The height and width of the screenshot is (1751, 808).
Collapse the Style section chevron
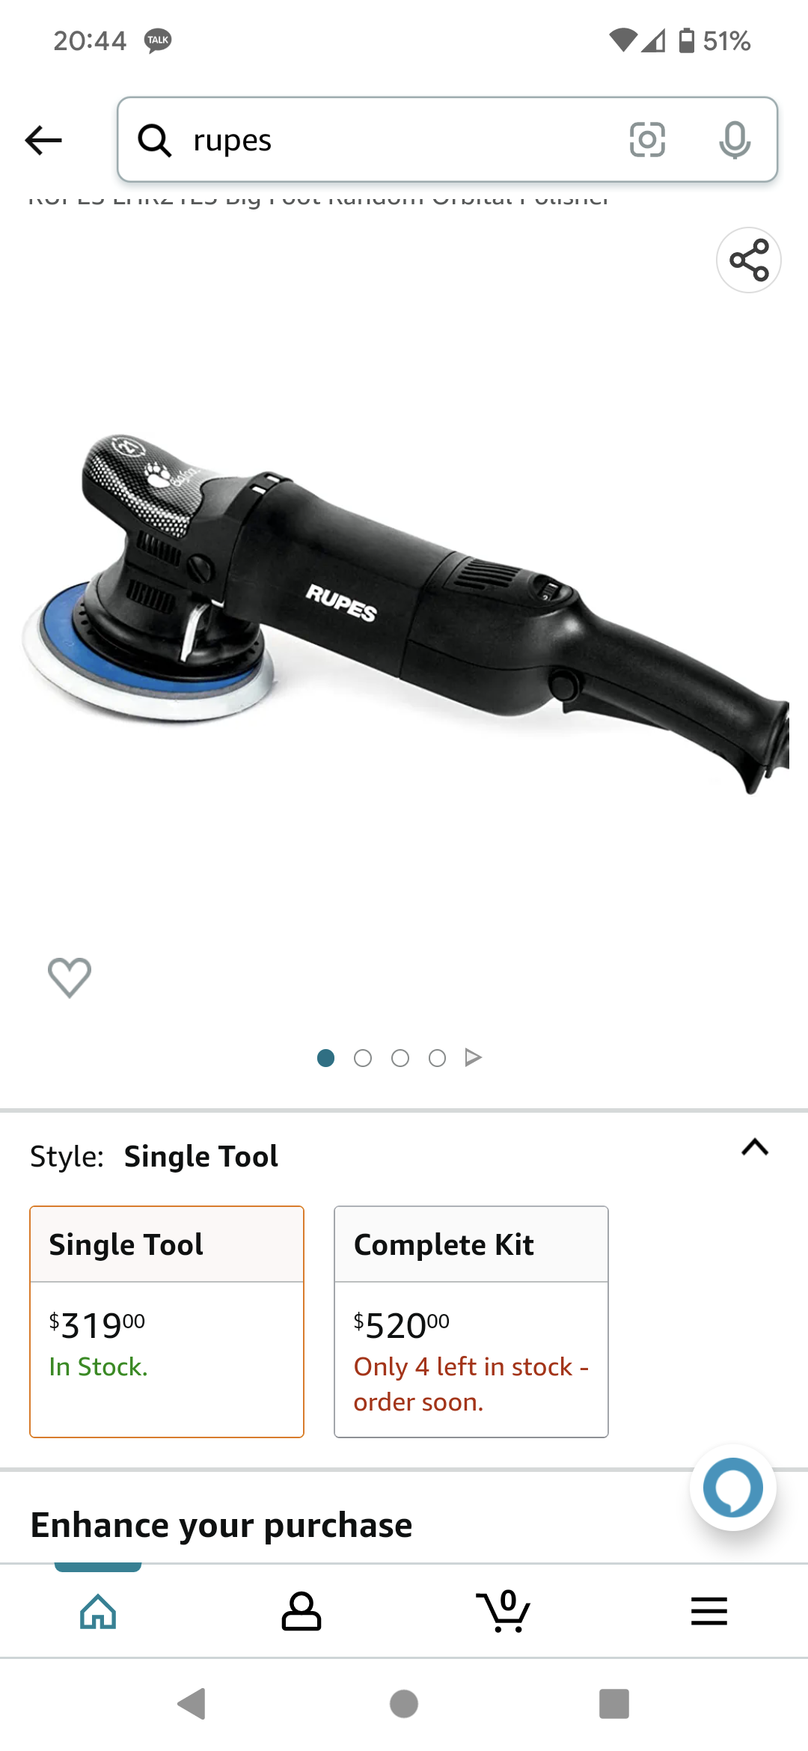(755, 1147)
